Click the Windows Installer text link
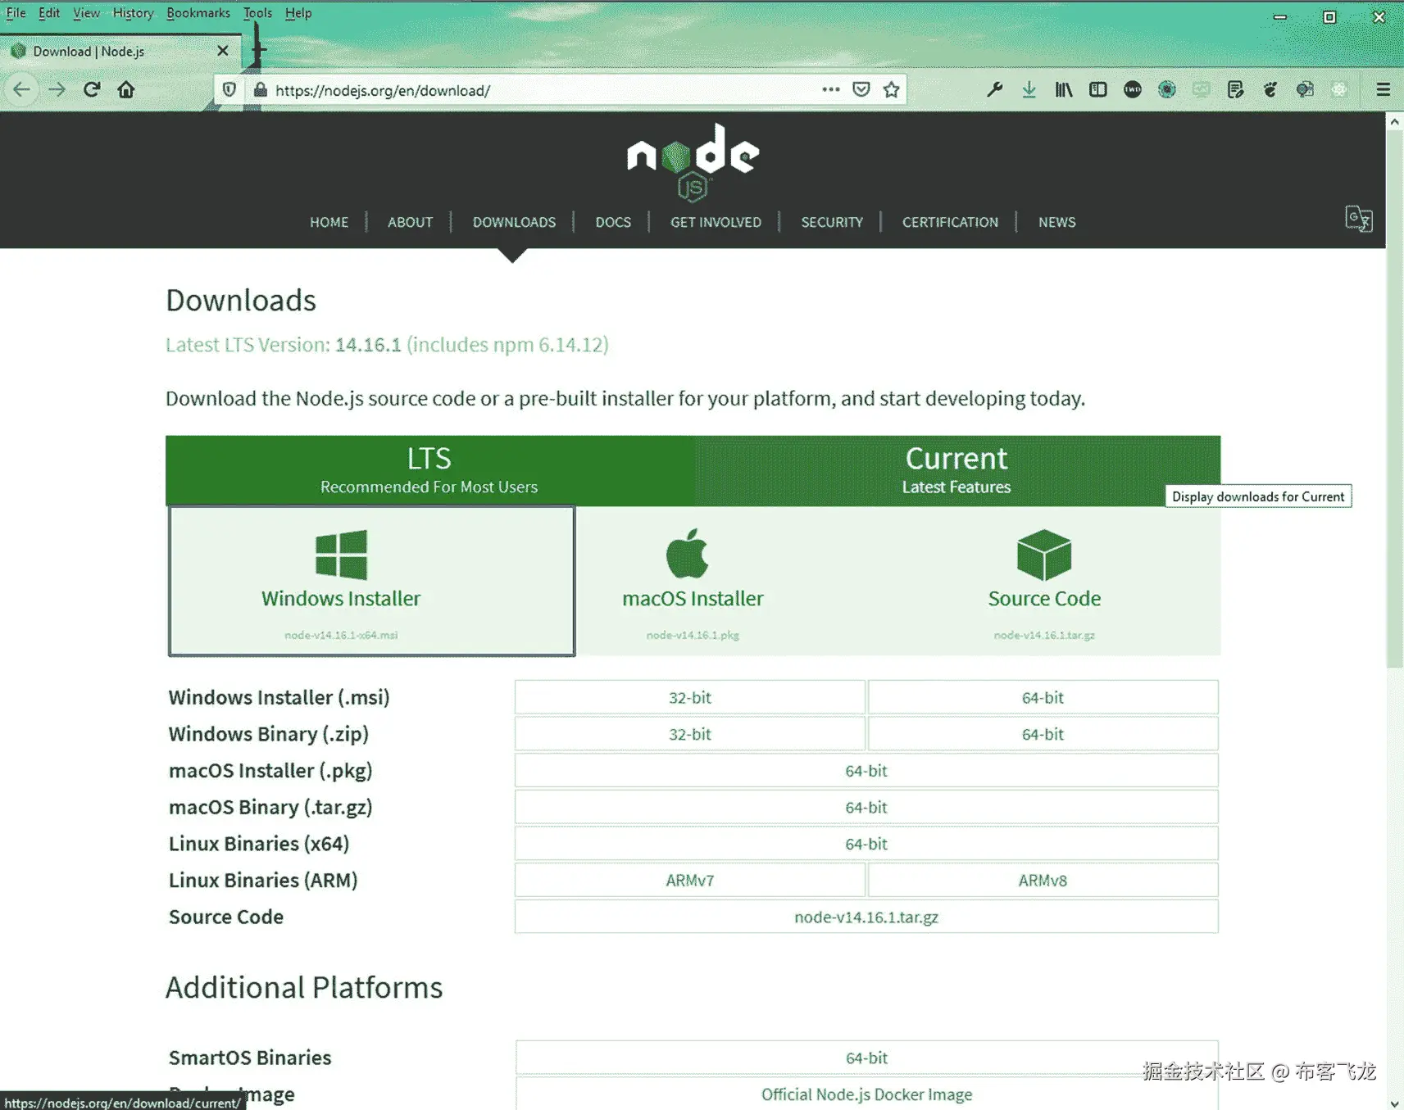The width and height of the screenshot is (1404, 1110). point(341,599)
